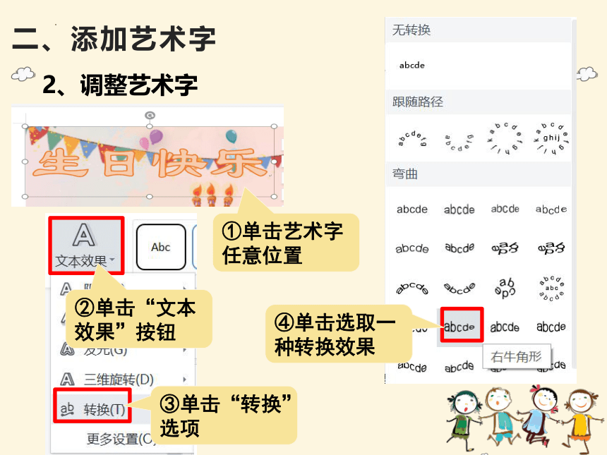Screen dimensions: 607x455
Task: Open the 文本效果 dropdown arrow
Action: point(112,260)
